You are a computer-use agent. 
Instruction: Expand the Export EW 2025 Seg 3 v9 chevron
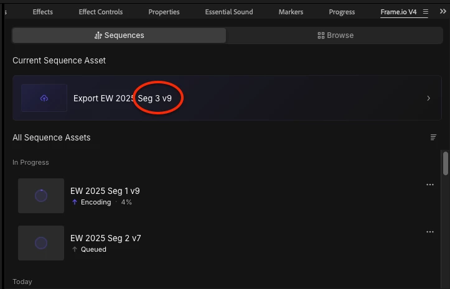(x=428, y=98)
